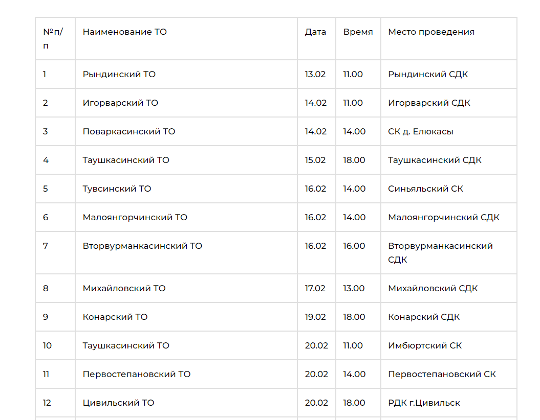Image resolution: width=540 pixels, height=420 pixels.
Task: Click the 'Время' column header
Action: point(358,32)
